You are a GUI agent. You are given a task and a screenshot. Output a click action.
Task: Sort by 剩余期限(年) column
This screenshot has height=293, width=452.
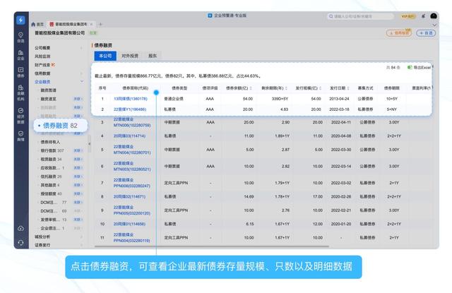pyautogui.click(x=274, y=88)
